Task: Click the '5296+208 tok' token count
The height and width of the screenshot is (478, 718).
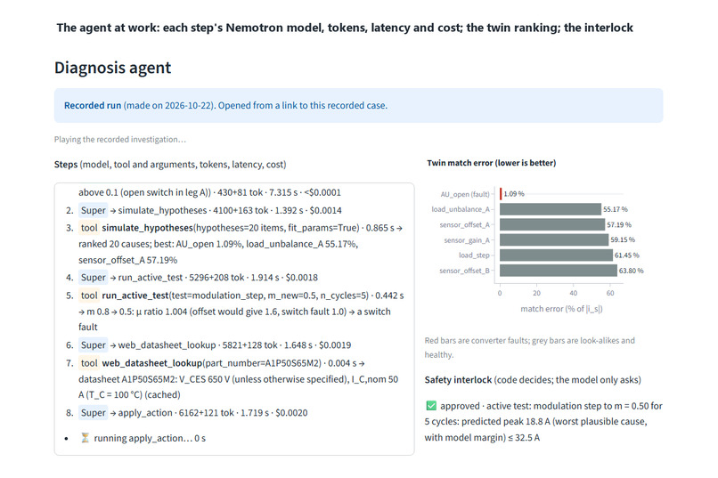Action: pos(216,277)
